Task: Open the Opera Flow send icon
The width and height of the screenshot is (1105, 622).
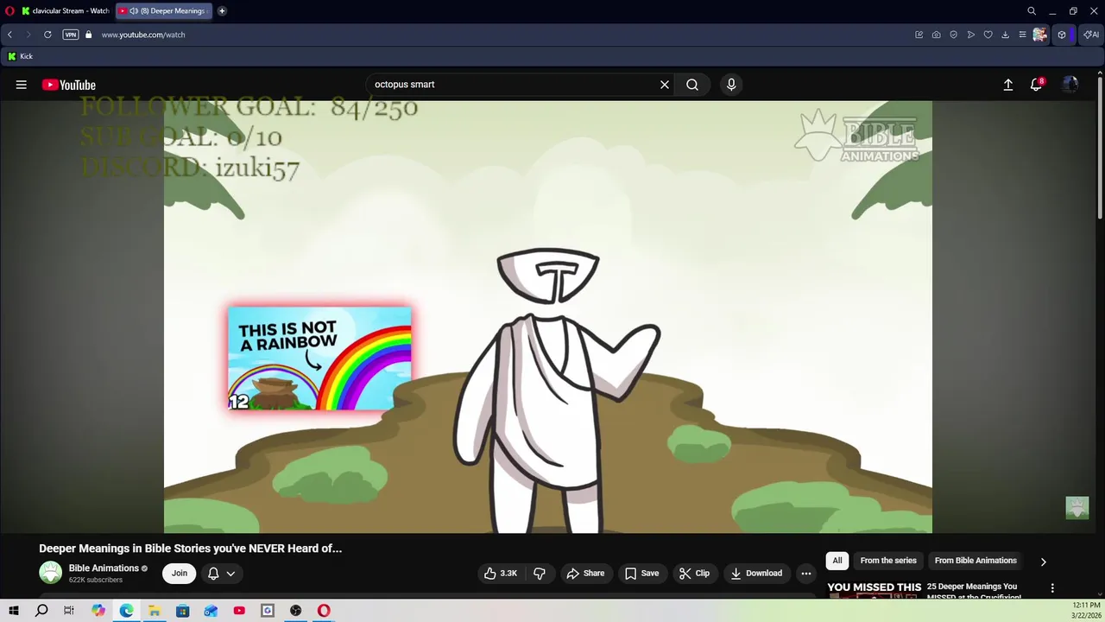Action: (x=971, y=35)
